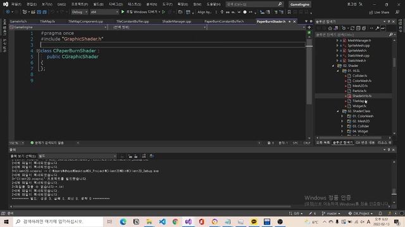Select SpriteMesh.cpp in tree
This screenshot has height=227, width=405.
tap(359, 45)
